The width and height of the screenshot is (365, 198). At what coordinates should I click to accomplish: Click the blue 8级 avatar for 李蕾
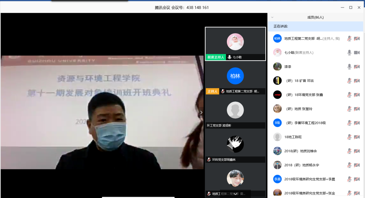click(x=277, y=123)
